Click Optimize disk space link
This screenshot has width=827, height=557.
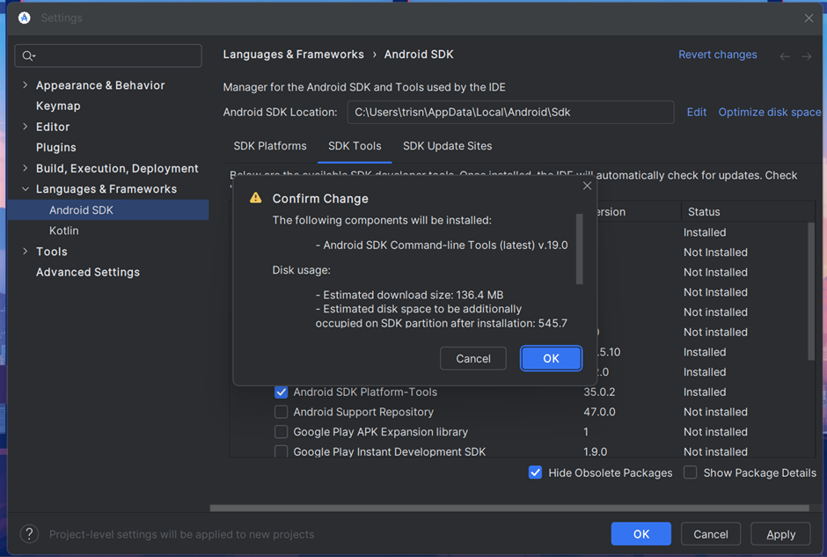(x=770, y=113)
